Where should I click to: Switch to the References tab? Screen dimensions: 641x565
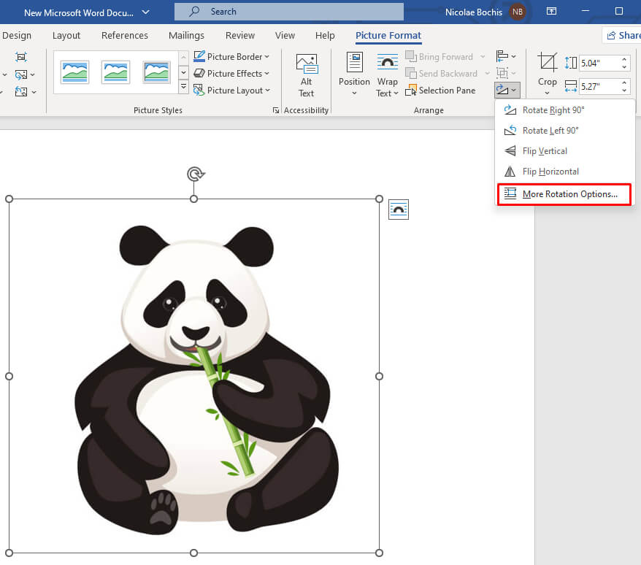click(125, 36)
